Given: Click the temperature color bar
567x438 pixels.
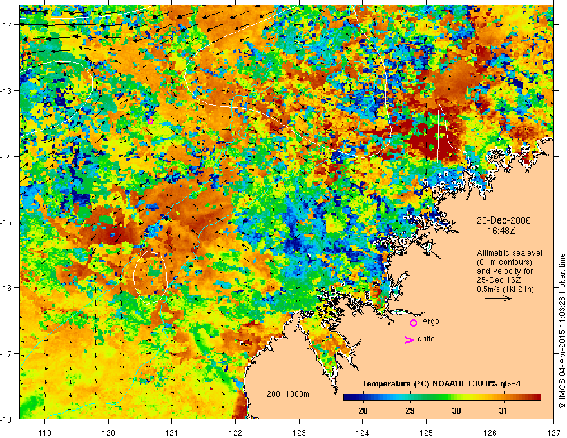Looking at the screenshot, I should point(442,397).
